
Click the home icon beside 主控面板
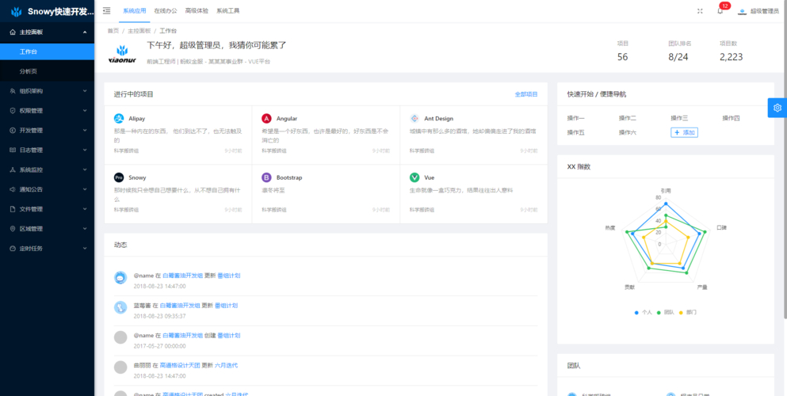point(13,32)
